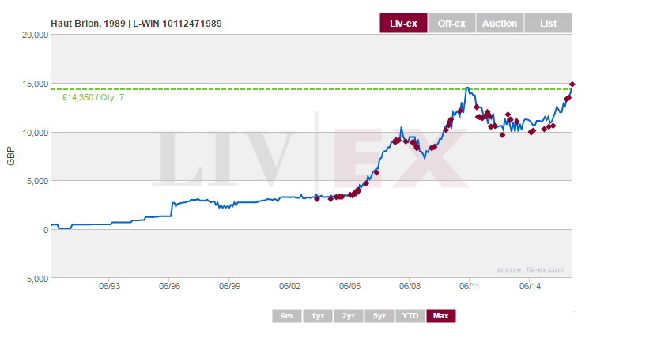657x361 pixels.
Task: Set chart range to 6m
Action: click(x=287, y=316)
